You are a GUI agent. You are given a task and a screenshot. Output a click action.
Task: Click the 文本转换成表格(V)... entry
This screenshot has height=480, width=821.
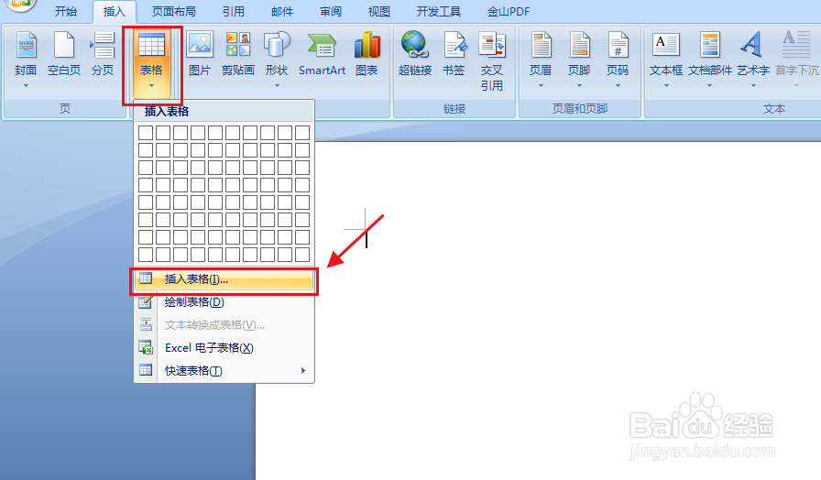point(224,325)
